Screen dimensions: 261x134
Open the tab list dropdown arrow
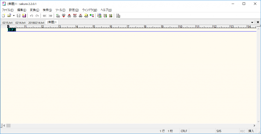tap(252, 22)
